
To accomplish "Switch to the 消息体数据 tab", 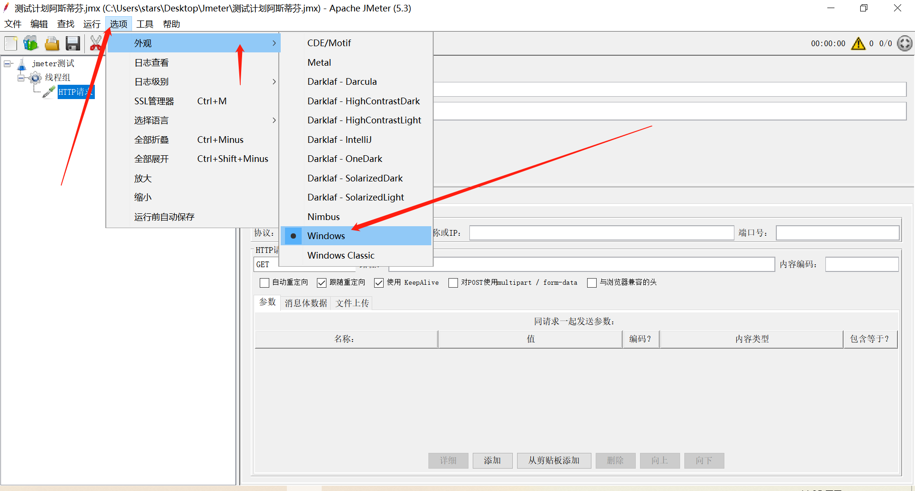I will tap(305, 303).
